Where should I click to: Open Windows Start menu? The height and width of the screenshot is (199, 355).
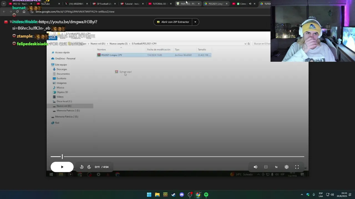149,195
